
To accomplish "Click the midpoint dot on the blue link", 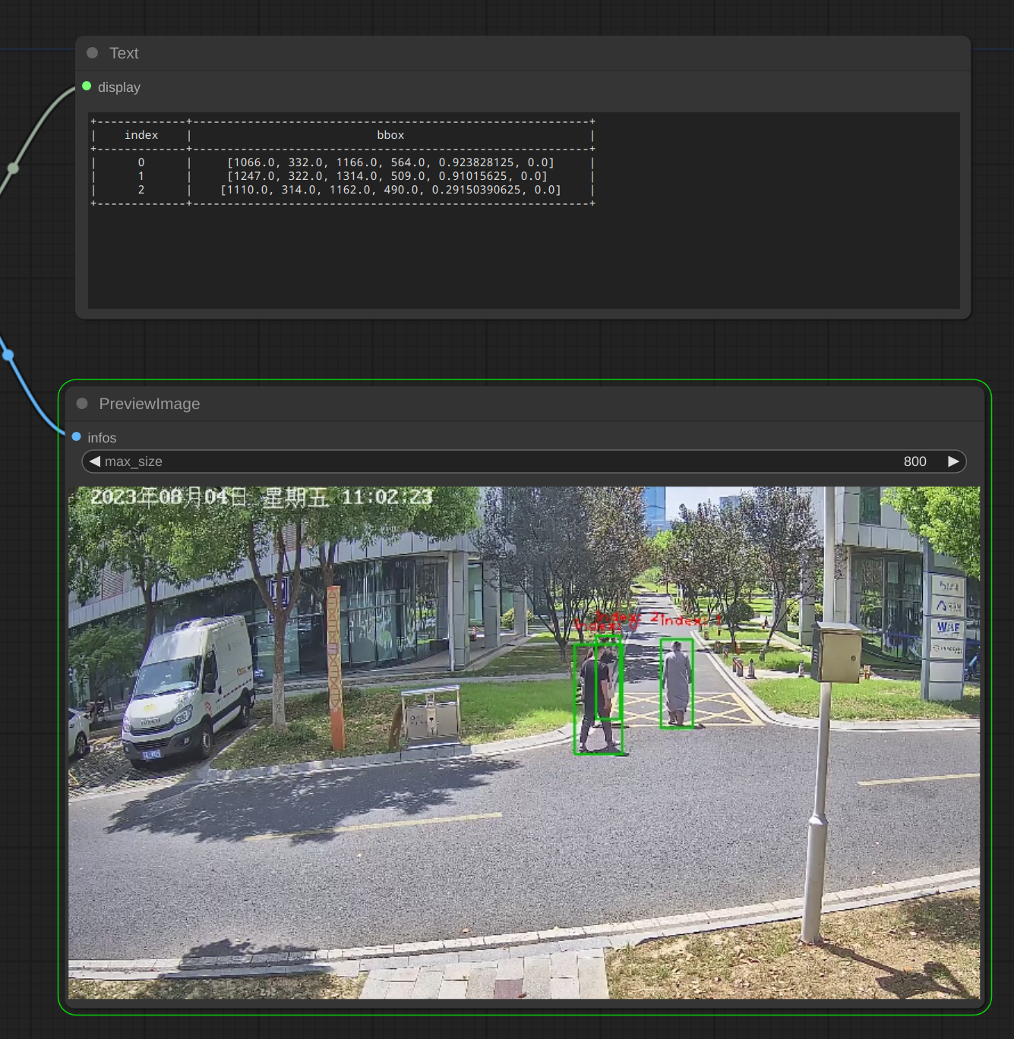I will [8, 354].
